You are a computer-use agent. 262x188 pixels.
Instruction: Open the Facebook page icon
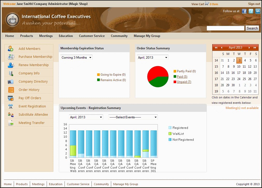click(244, 11)
